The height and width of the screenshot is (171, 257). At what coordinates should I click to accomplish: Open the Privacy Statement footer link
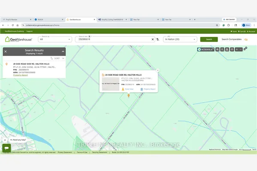point(65,152)
